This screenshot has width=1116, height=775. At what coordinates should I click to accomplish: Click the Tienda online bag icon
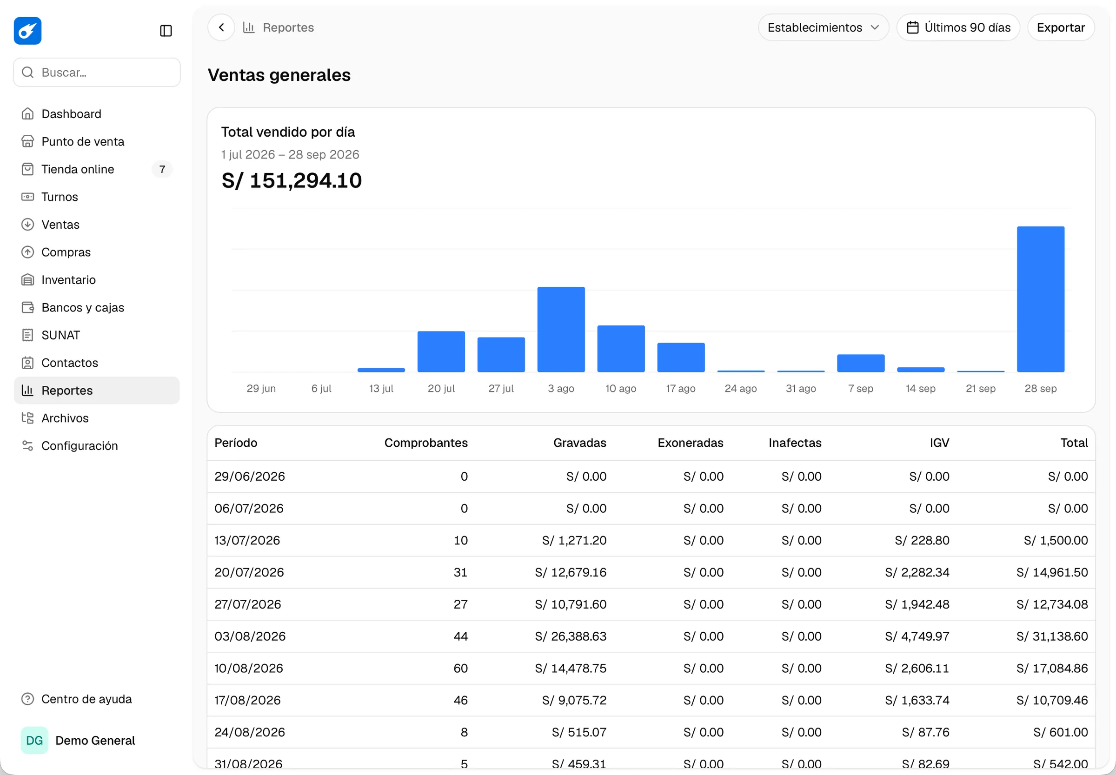click(x=28, y=169)
